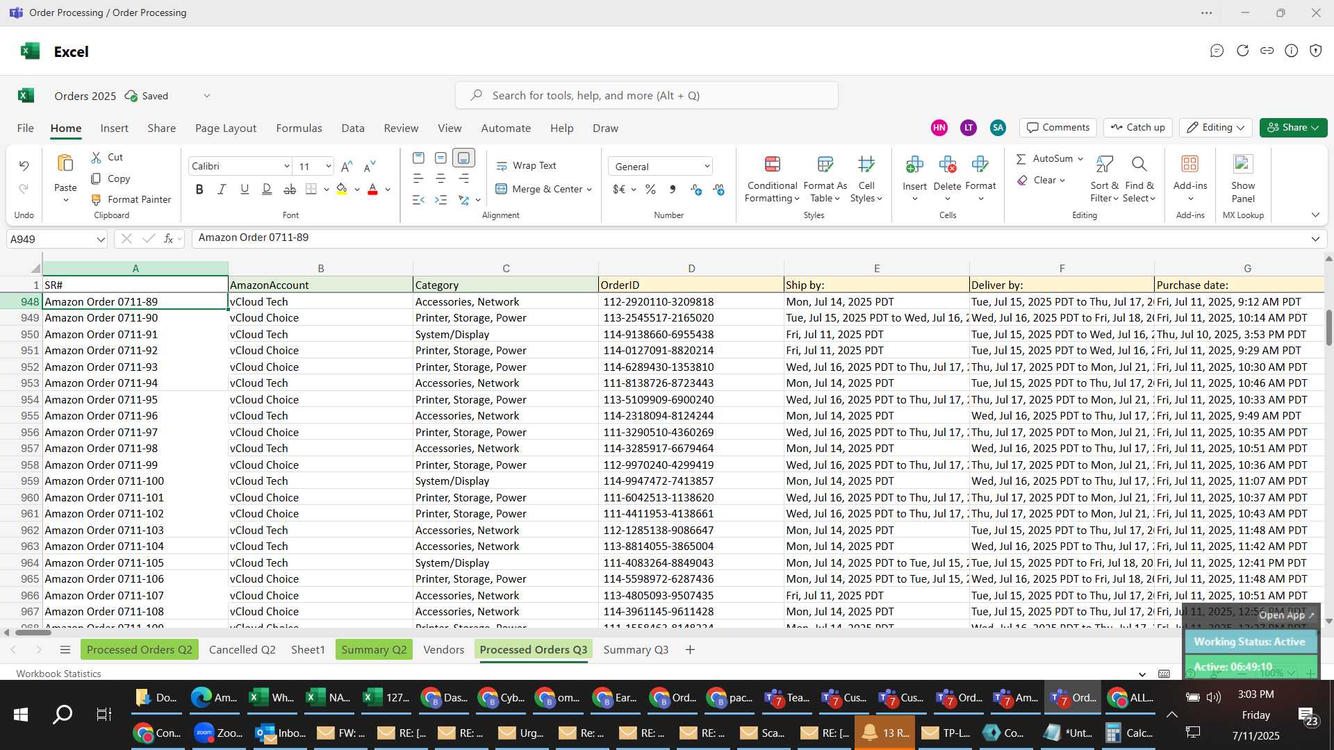Increase font size with the larger A icon
Image resolution: width=1334 pixels, height=750 pixels.
tap(347, 166)
